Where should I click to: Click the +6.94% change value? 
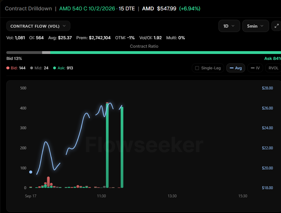[x=190, y=8]
